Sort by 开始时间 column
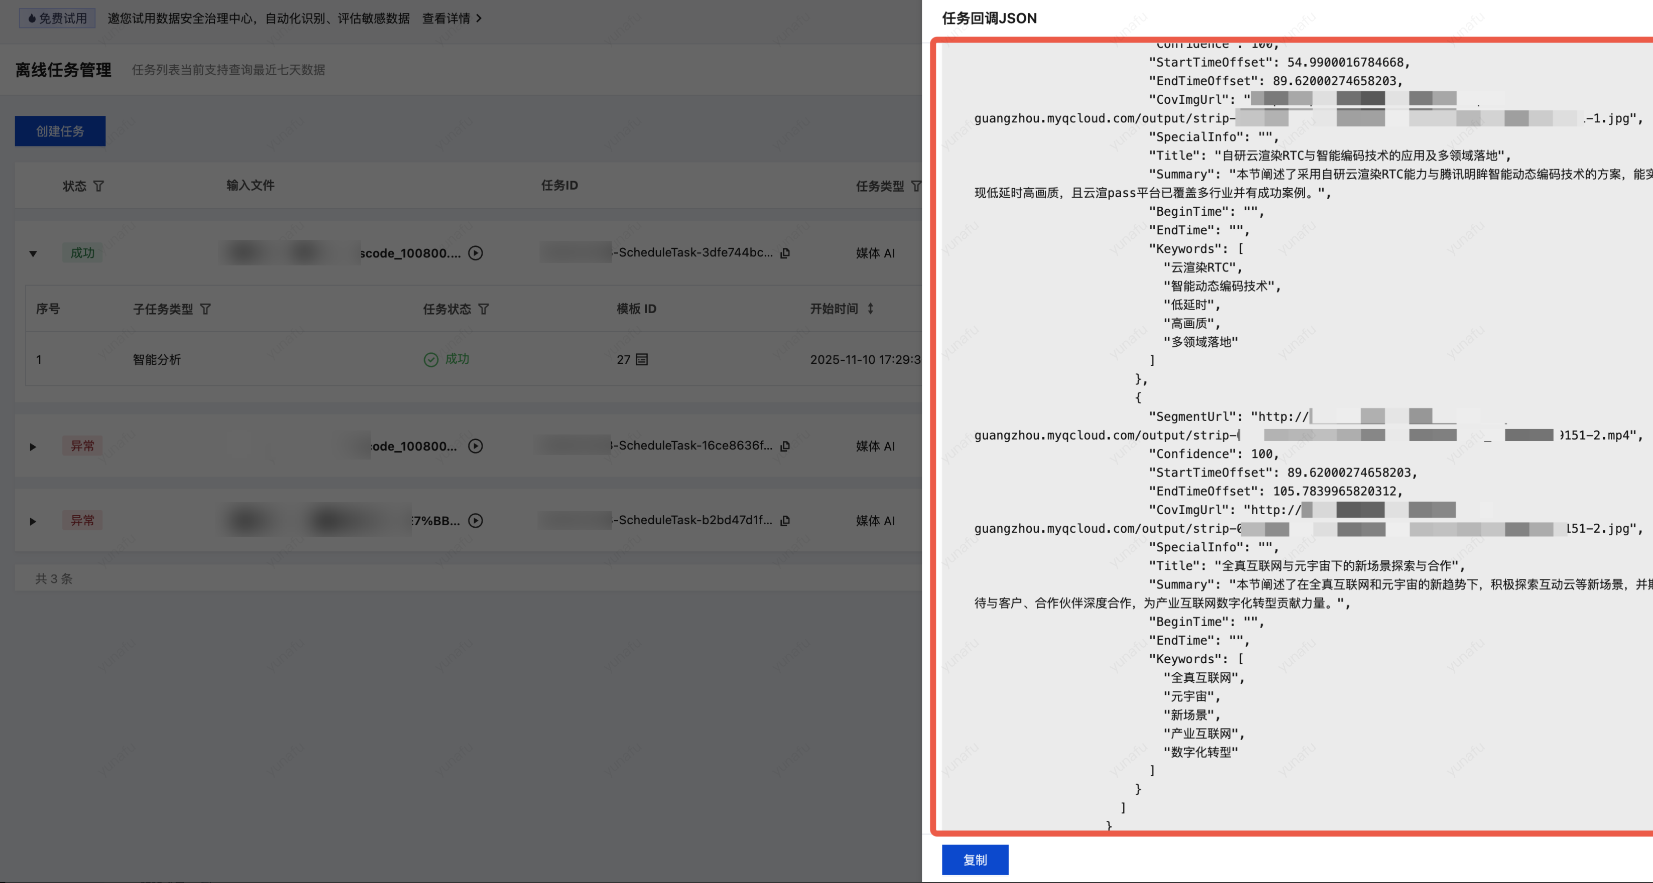This screenshot has height=883, width=1653. click(870, 309)
